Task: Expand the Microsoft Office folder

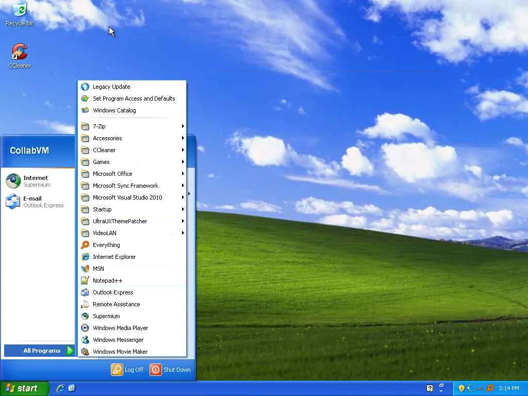Action: click(x=132, y=173)
